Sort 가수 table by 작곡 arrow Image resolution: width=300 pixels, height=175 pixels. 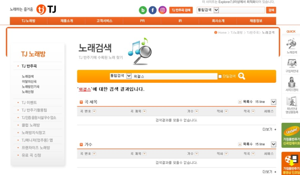click(253, 154)
